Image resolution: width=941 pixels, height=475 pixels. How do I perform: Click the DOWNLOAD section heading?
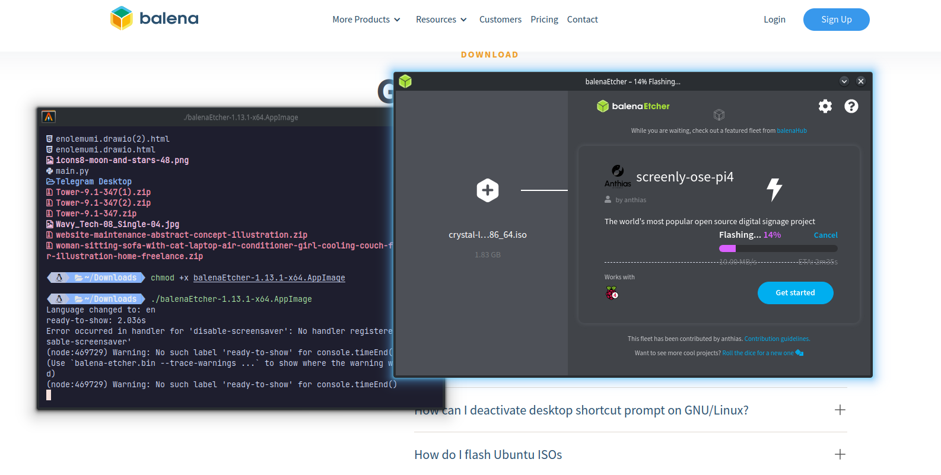click(x=489, y=55)
